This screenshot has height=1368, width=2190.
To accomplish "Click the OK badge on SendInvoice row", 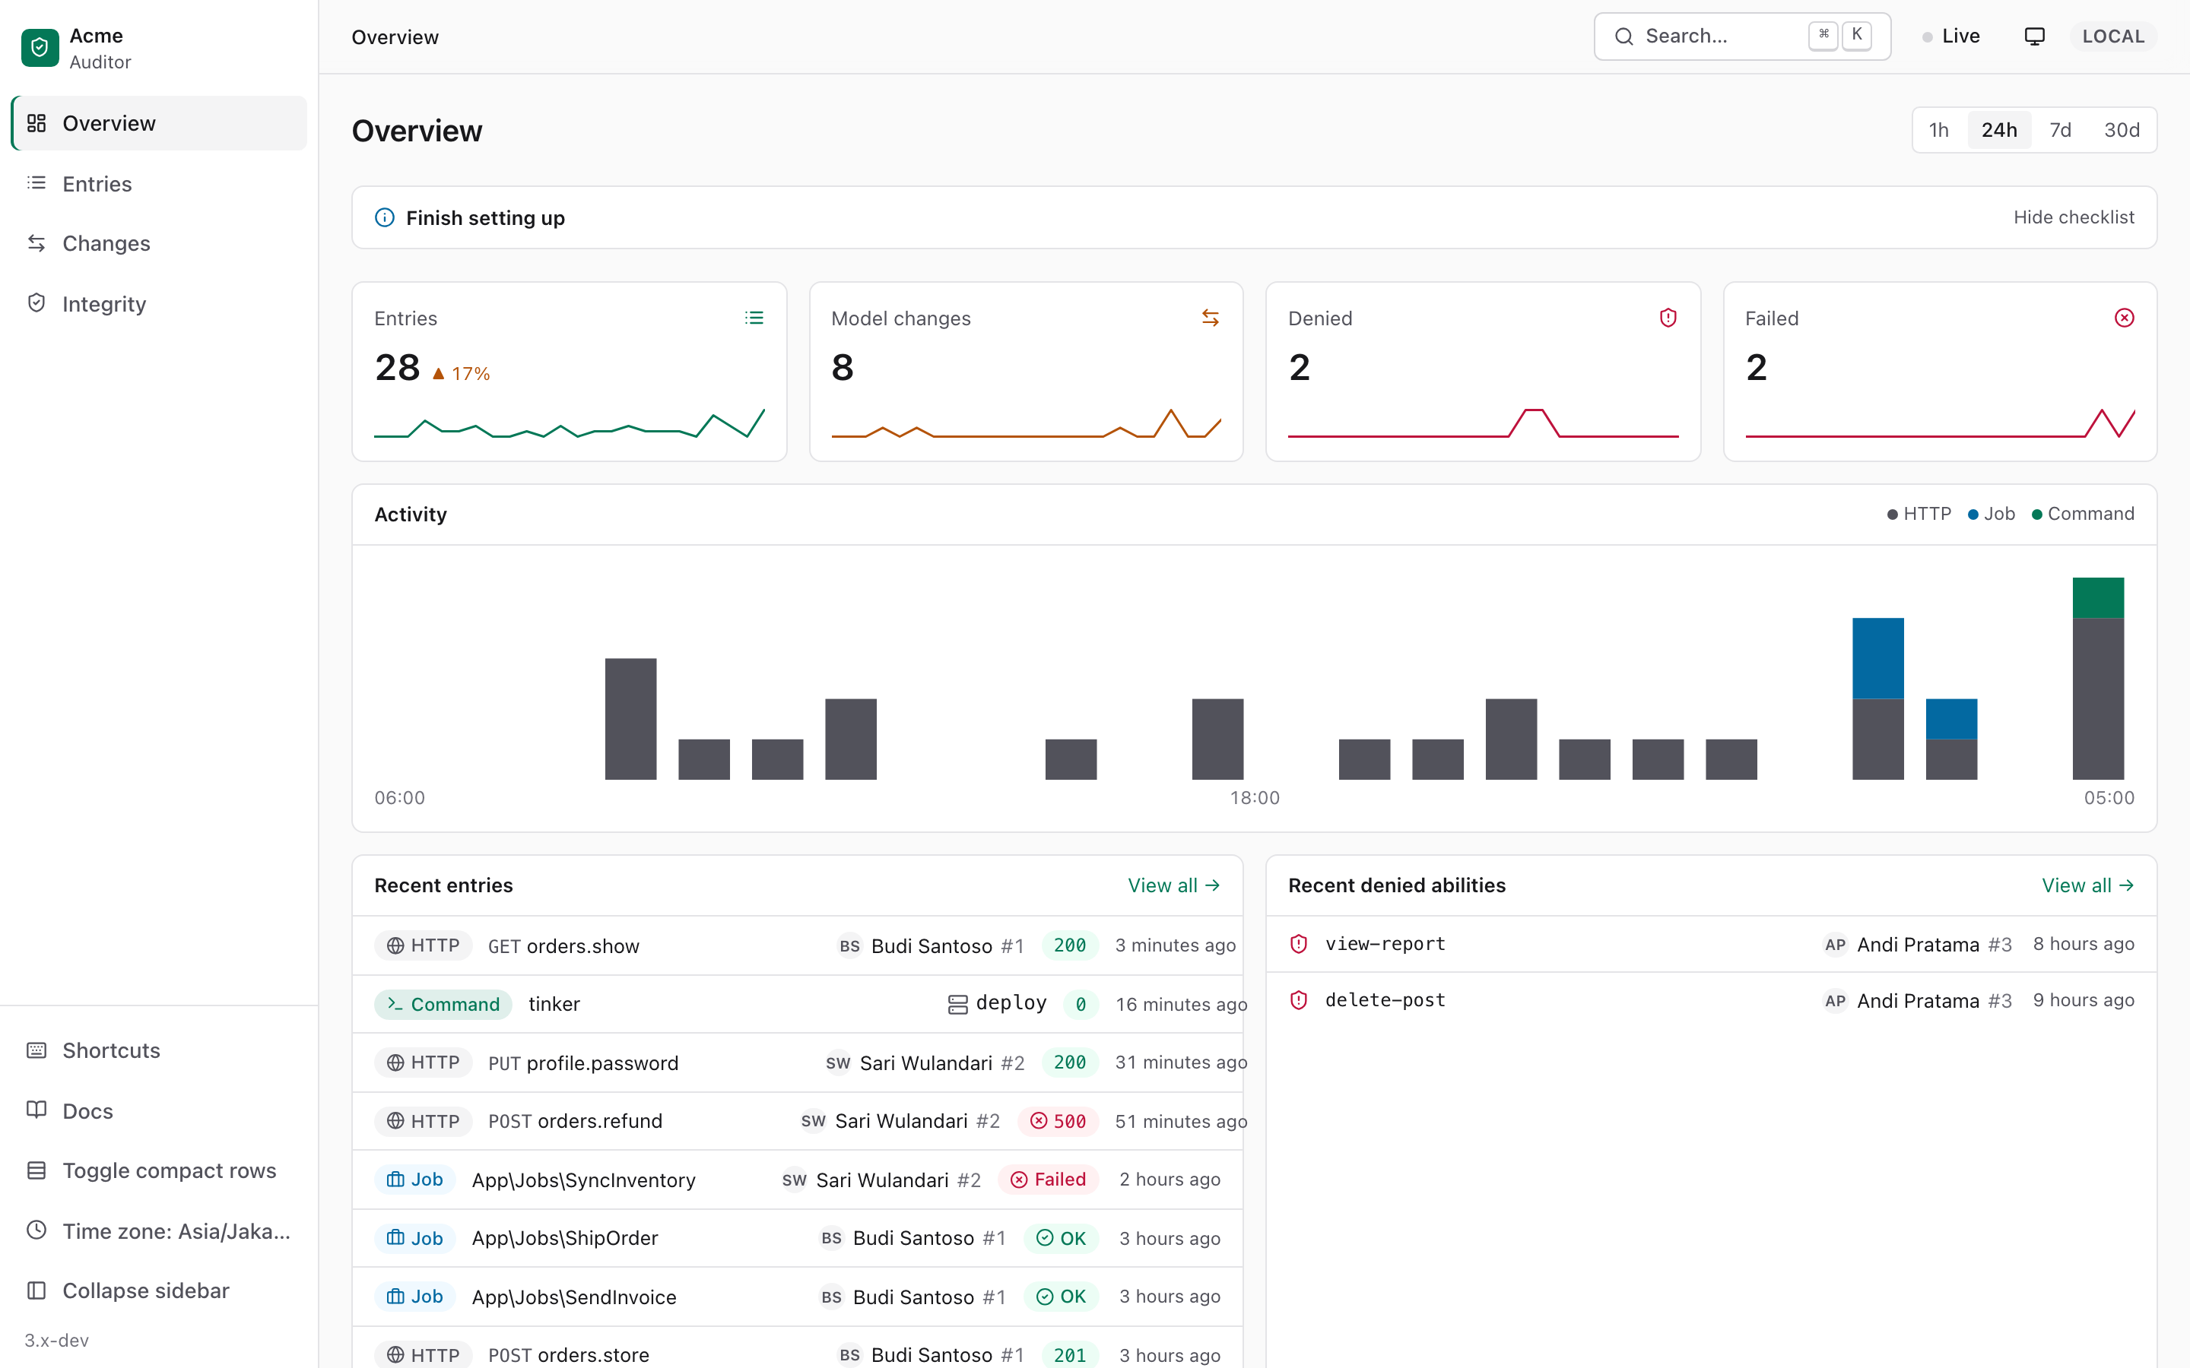I will pyautogui.click(x=1061, y=1297).
